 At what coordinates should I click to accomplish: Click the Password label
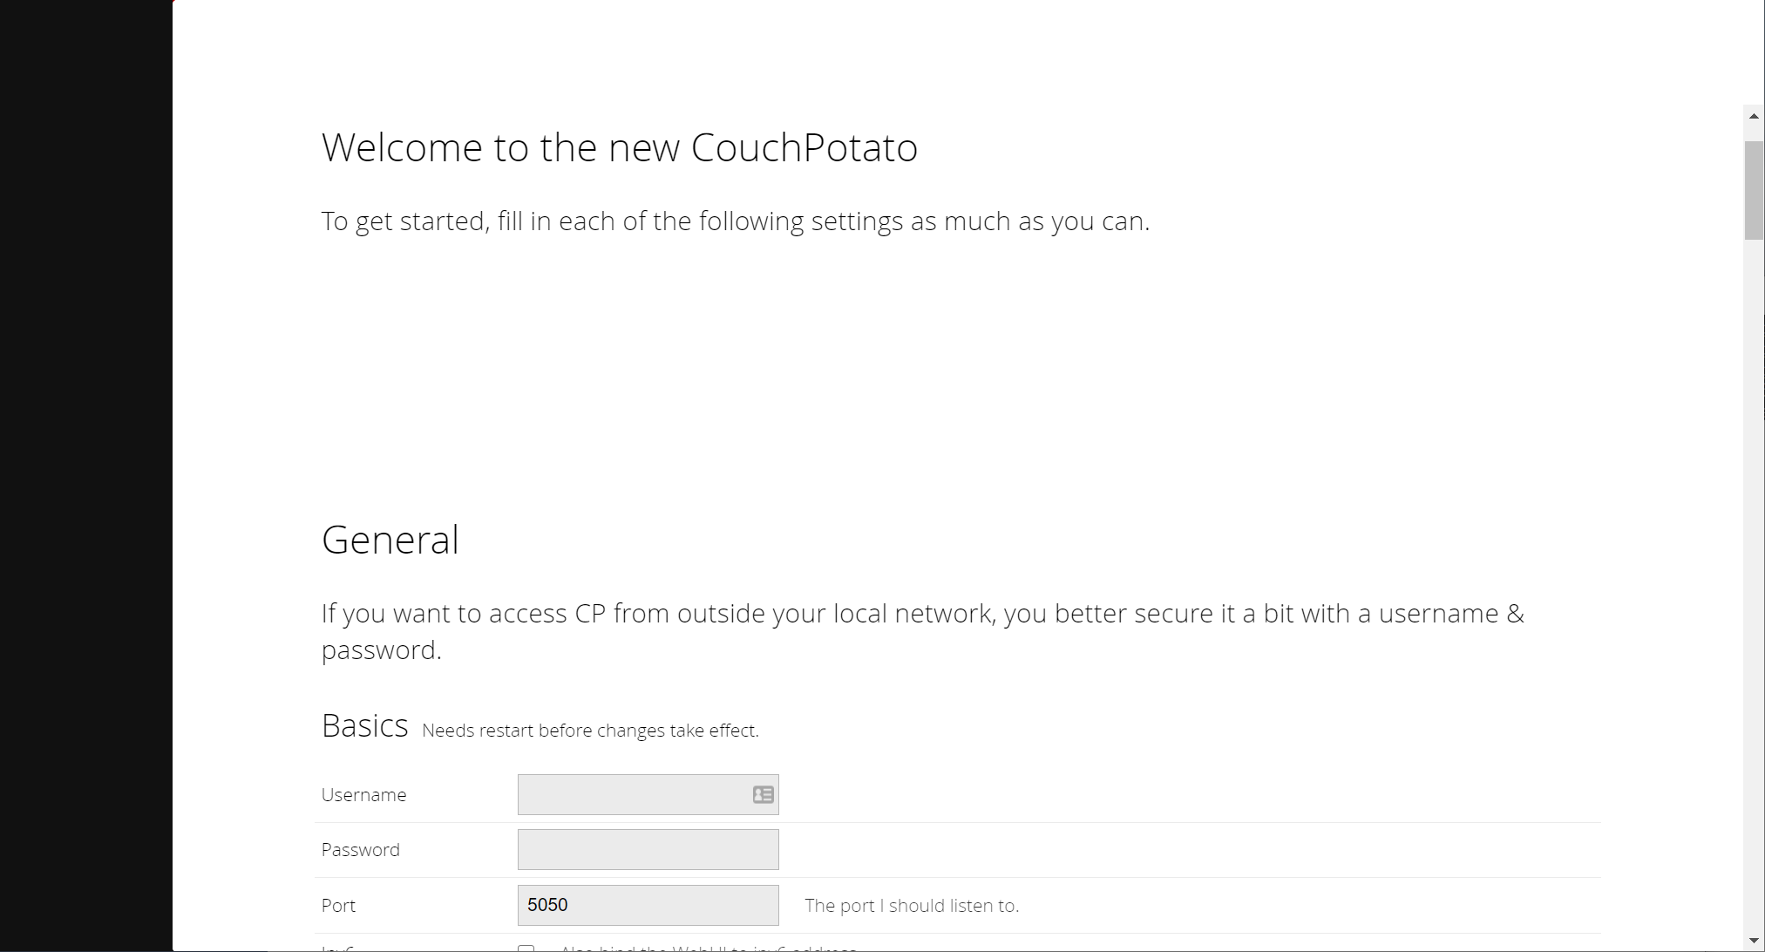pyautogui.click(x=360, y=850)
